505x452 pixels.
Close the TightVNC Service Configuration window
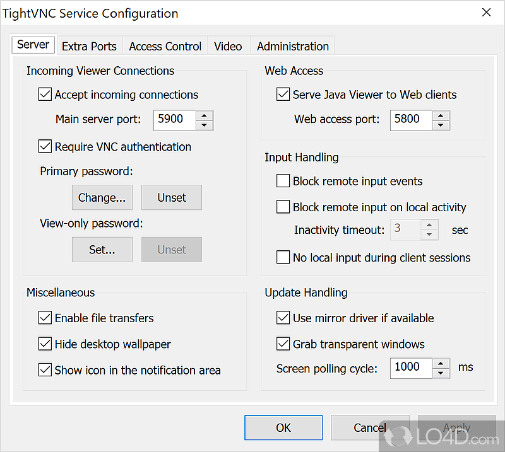tap(486, 13)
